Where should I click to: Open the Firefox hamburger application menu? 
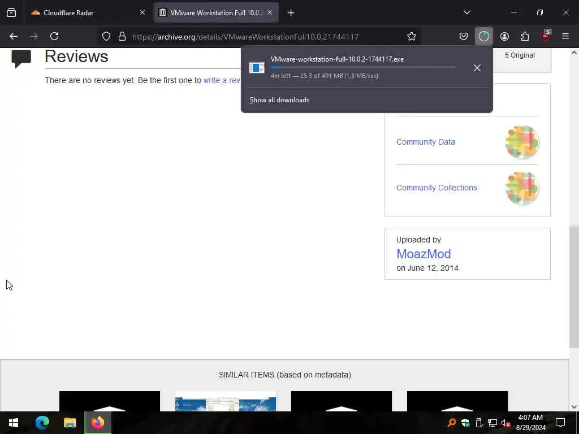pos(565,36)
